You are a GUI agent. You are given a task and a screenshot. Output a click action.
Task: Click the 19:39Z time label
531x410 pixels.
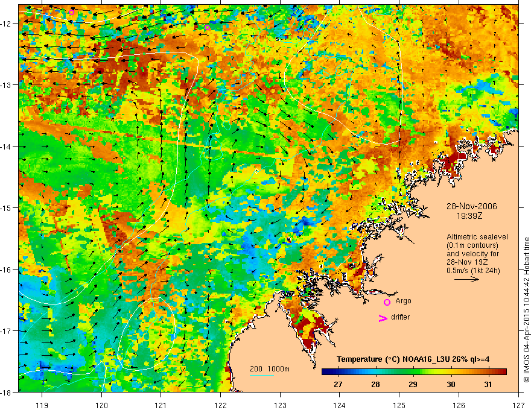[469, 216]
